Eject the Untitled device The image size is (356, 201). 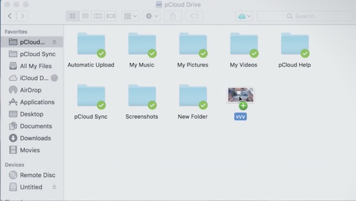click(55, 187)
